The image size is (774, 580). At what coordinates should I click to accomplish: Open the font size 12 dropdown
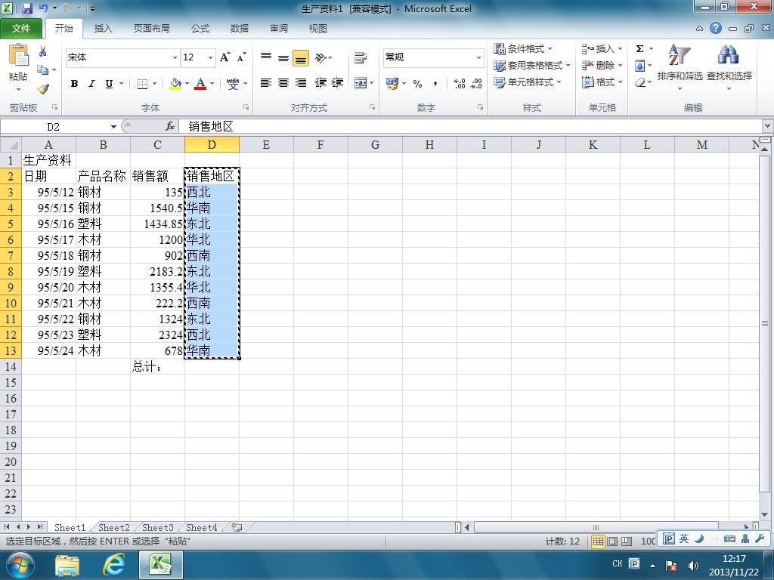[x=210, y=57]
